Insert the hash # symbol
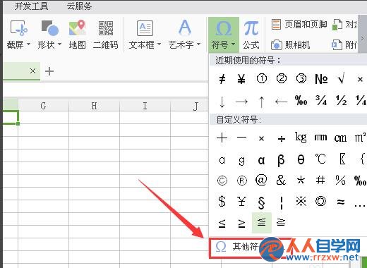Viewport: 367px width, 268px height. pos(320,180)
